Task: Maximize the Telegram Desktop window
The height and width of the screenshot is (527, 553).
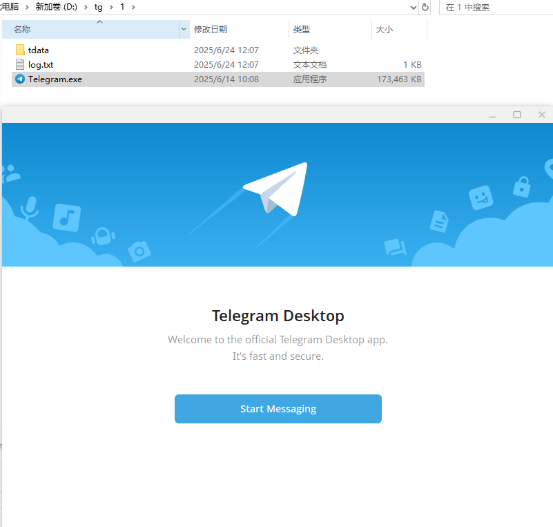Action: tap(517, 115)
